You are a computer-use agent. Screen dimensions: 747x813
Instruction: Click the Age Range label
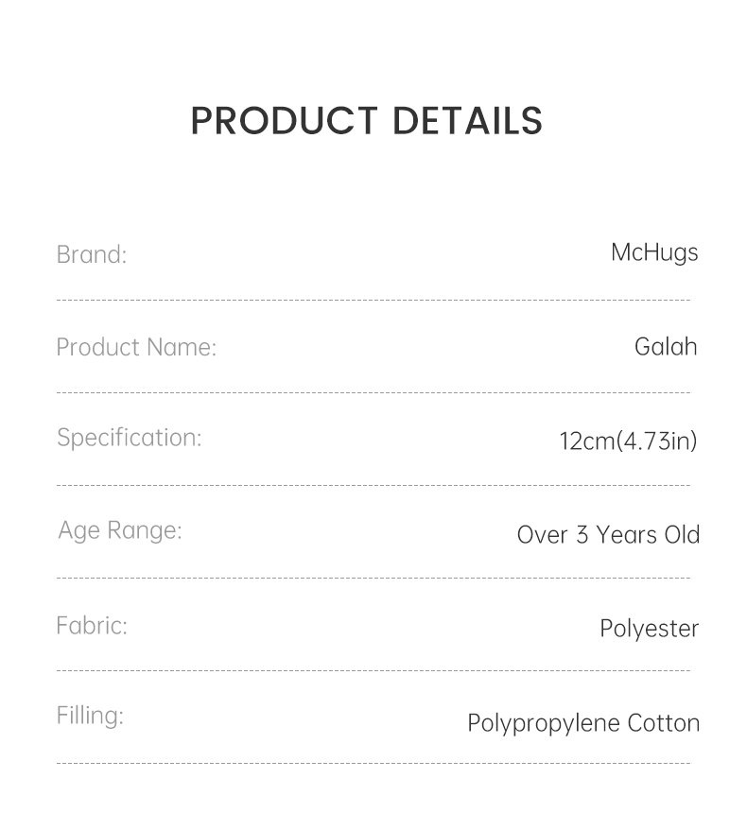coord(120,530)
